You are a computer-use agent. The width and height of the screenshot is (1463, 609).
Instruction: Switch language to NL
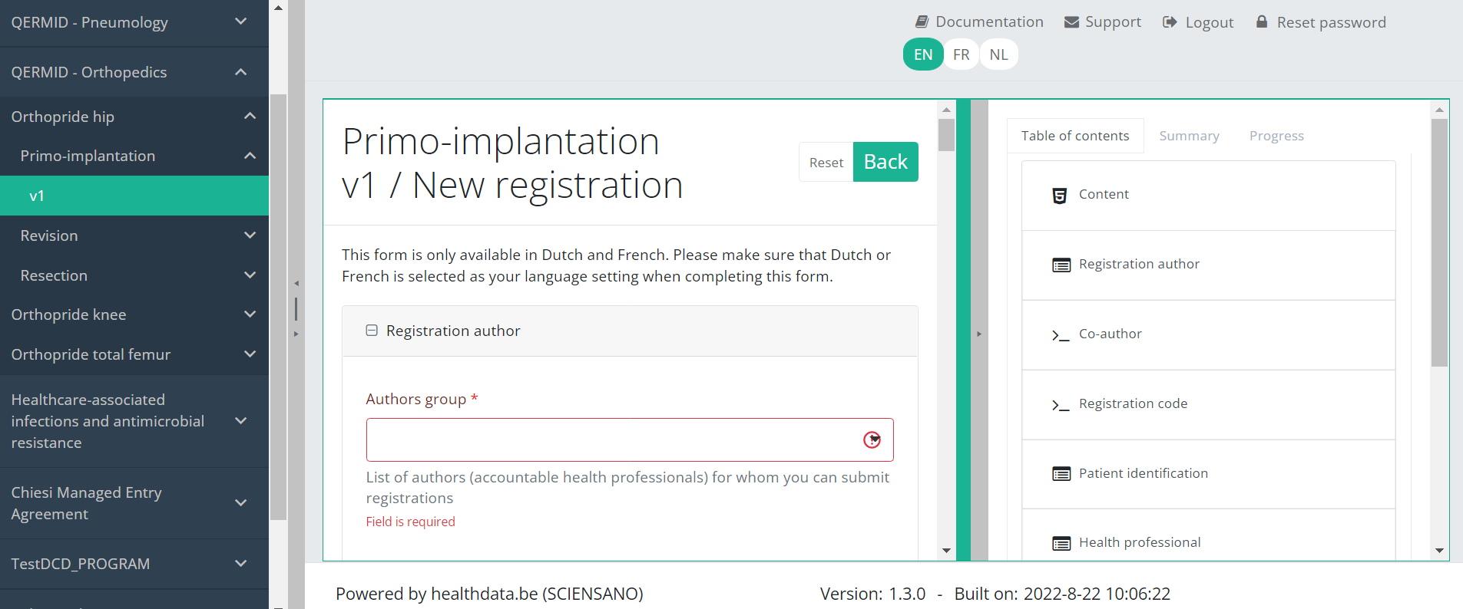(998, 54)
